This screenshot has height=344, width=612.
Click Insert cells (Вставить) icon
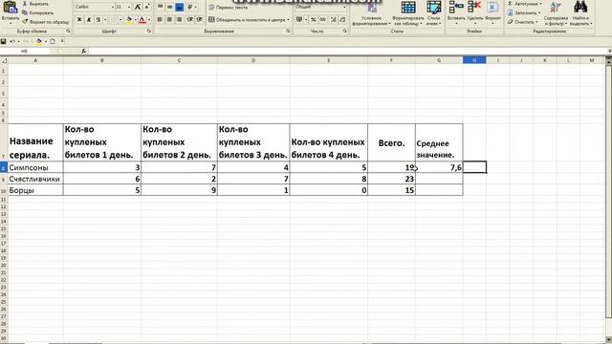(x=456, y=8)
